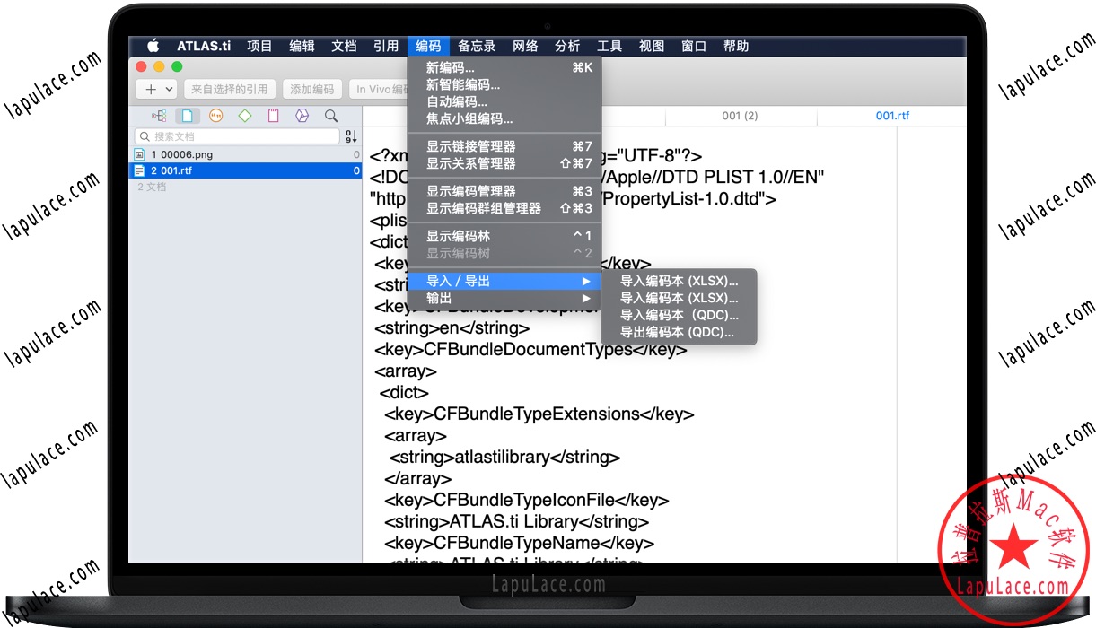
Task: Focus the 搜索文档 search field
Action: [238, 136]
